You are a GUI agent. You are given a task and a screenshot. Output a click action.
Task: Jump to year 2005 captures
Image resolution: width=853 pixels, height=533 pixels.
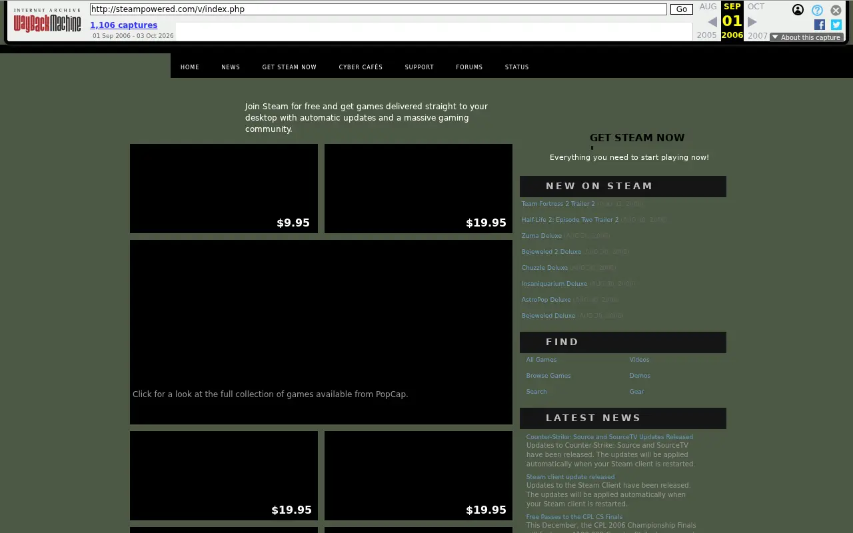click(x=707, y=35)
